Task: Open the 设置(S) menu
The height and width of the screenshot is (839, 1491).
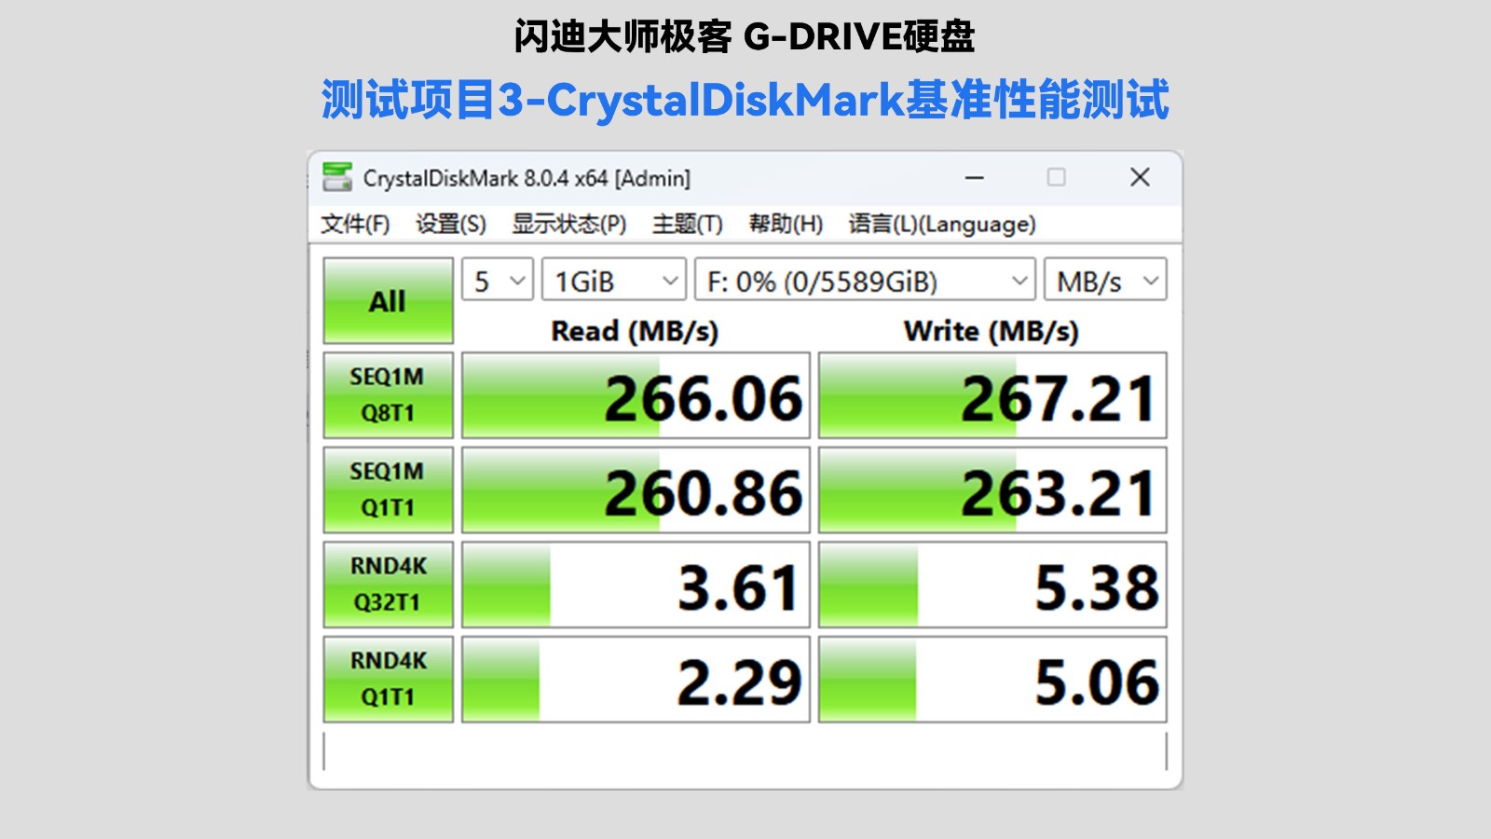Action: point(451,225)
